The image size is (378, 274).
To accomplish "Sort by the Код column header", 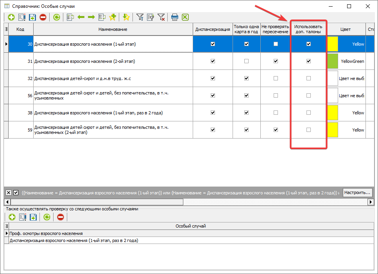I will (x=21, y=29).
